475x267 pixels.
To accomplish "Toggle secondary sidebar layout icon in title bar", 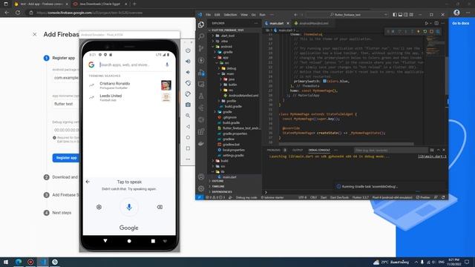I will (x=406, y=14).
